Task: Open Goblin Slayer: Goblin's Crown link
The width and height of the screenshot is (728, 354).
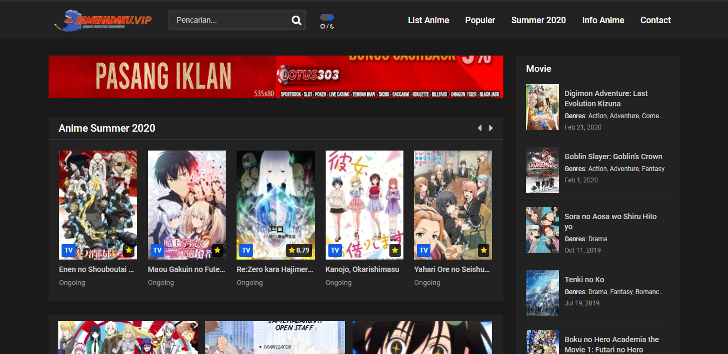Action: point(613,156)
